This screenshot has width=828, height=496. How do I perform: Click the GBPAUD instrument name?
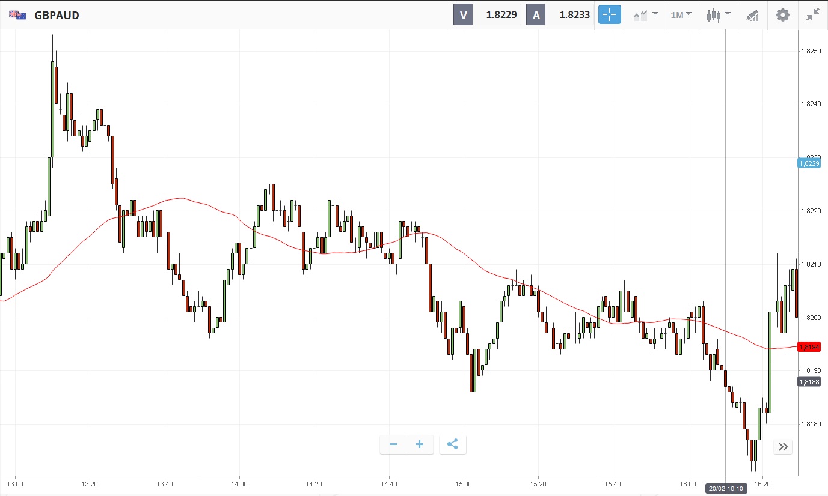point(57,15)
